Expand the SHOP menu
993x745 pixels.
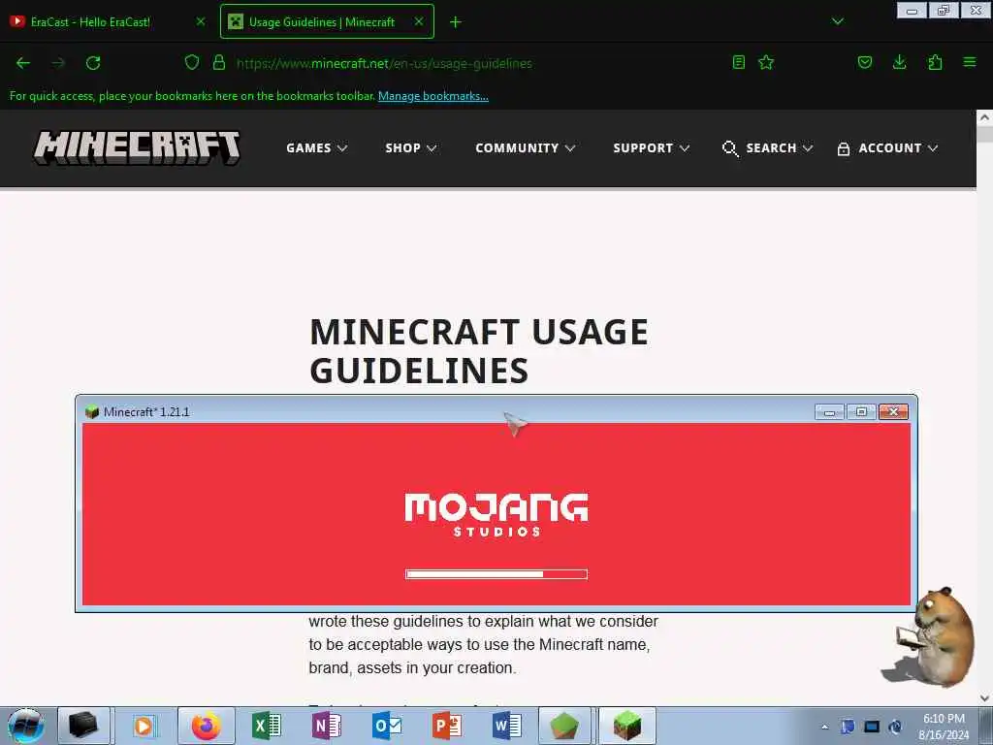tap(411, 148)
